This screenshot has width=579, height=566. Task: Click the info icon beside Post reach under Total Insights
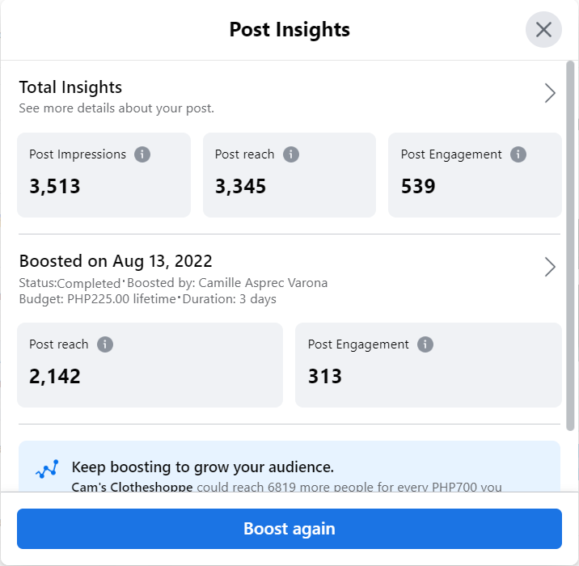pyautogui.click(x=291, y=154)
